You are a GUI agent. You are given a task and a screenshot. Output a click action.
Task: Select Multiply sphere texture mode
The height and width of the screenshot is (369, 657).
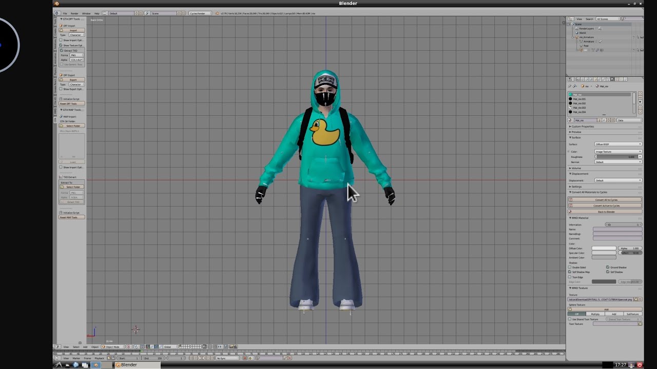click(x=595, y=314)
